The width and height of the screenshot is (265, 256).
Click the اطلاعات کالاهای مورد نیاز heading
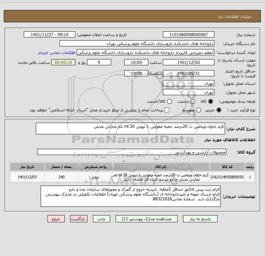click(230, 140)
